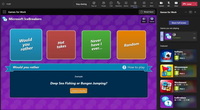Open breakout Rooms
This screenshot has height=110, width=200.
126,4
